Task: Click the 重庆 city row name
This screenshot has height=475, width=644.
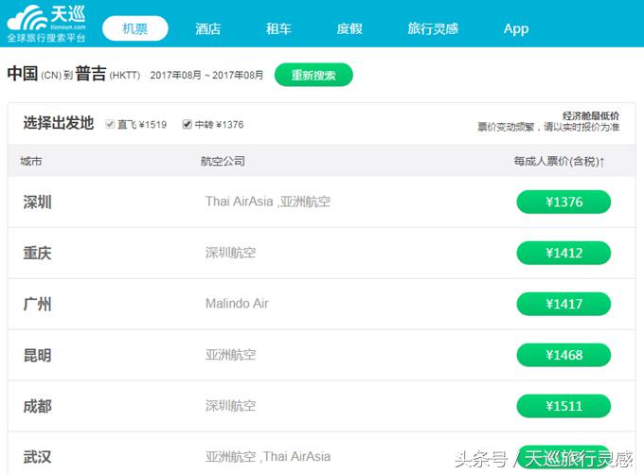Action: pos(37,253)
